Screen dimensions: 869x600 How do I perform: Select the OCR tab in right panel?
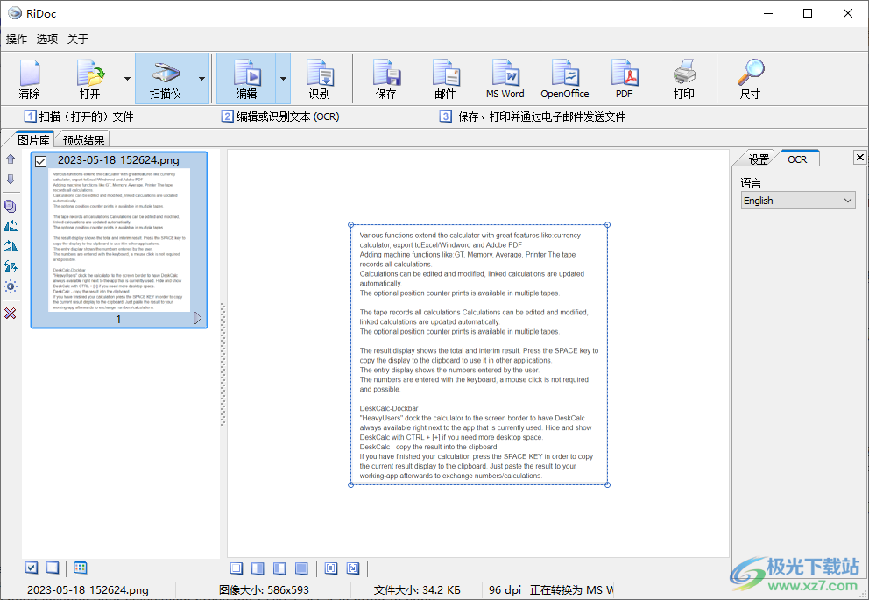(797, 159)
